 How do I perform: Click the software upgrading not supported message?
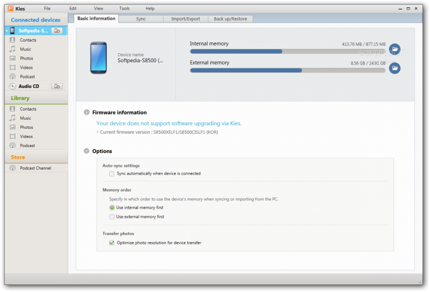169,123
